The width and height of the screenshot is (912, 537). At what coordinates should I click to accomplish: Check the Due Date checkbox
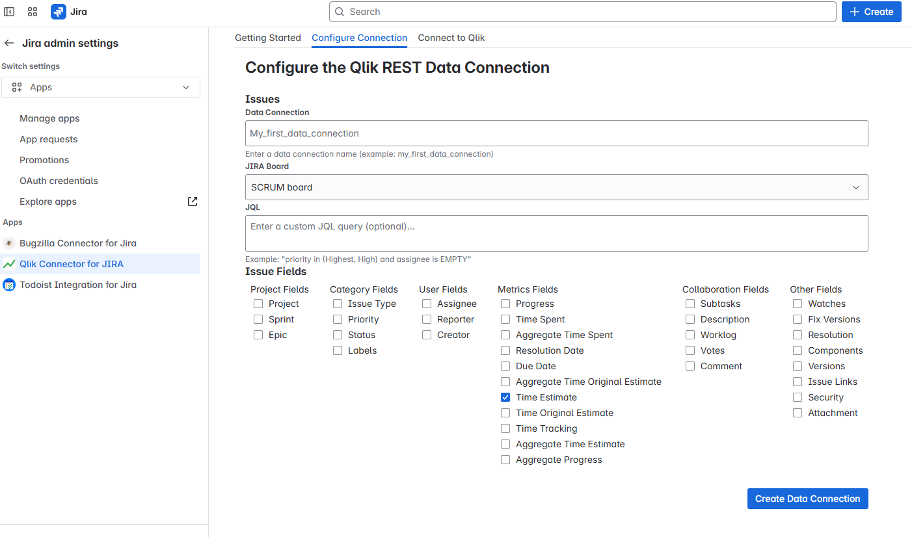(x=505, y=366)
